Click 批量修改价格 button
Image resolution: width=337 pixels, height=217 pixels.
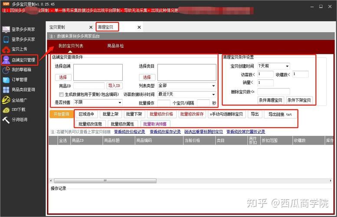(x=161, y=114)
